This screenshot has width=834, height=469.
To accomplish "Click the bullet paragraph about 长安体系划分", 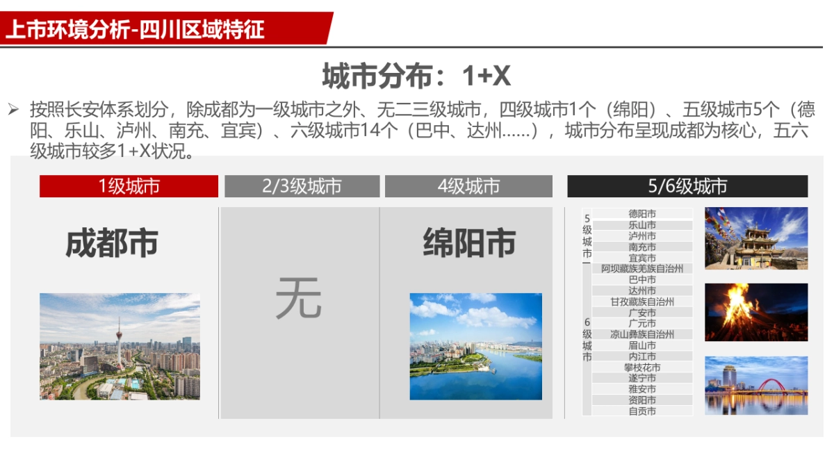I will tap(417, 124).
